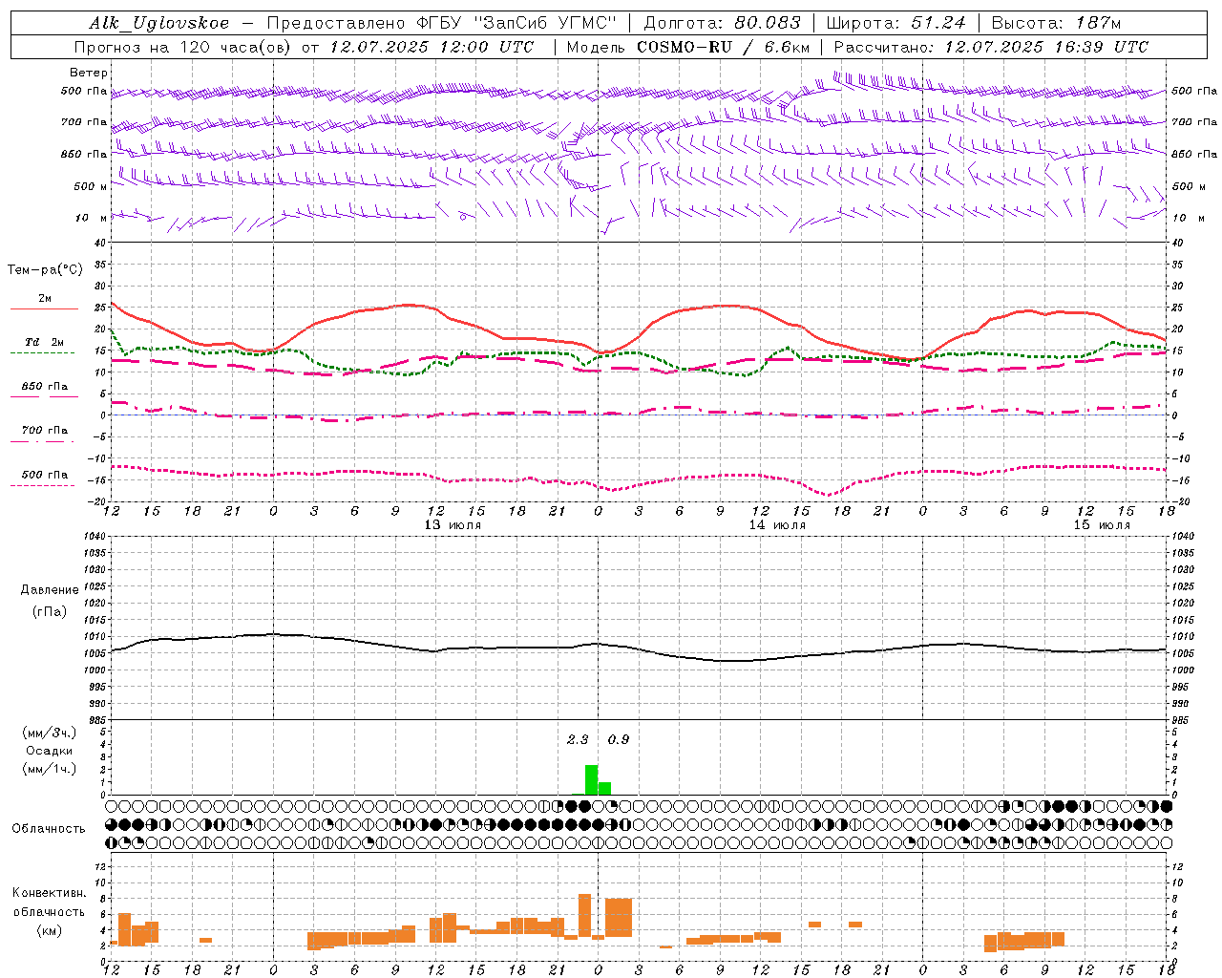Click the (км) unit under convective cloudiness

[50, 930]
